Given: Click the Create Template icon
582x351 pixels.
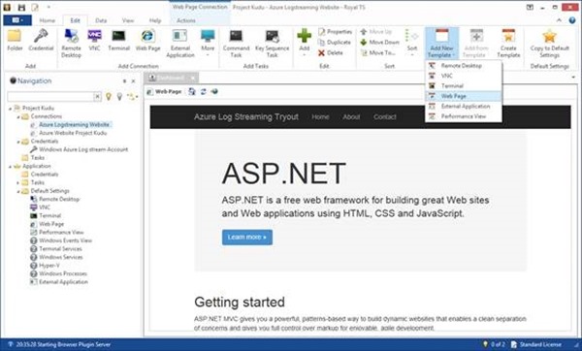Looking at the screenshot, I should click(508, 44).
